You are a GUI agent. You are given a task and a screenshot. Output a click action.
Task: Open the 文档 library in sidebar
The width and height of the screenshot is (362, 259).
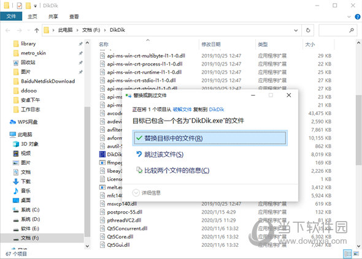coord(26,172)
